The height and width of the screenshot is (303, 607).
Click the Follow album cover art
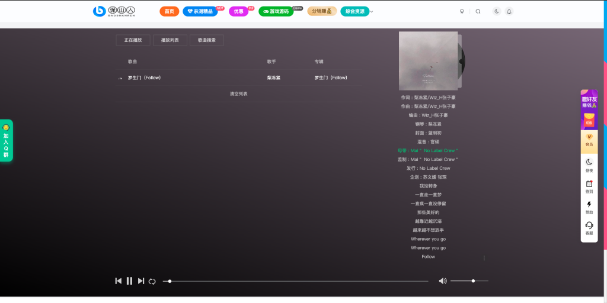pyautogui.click(x=428, y=61)
